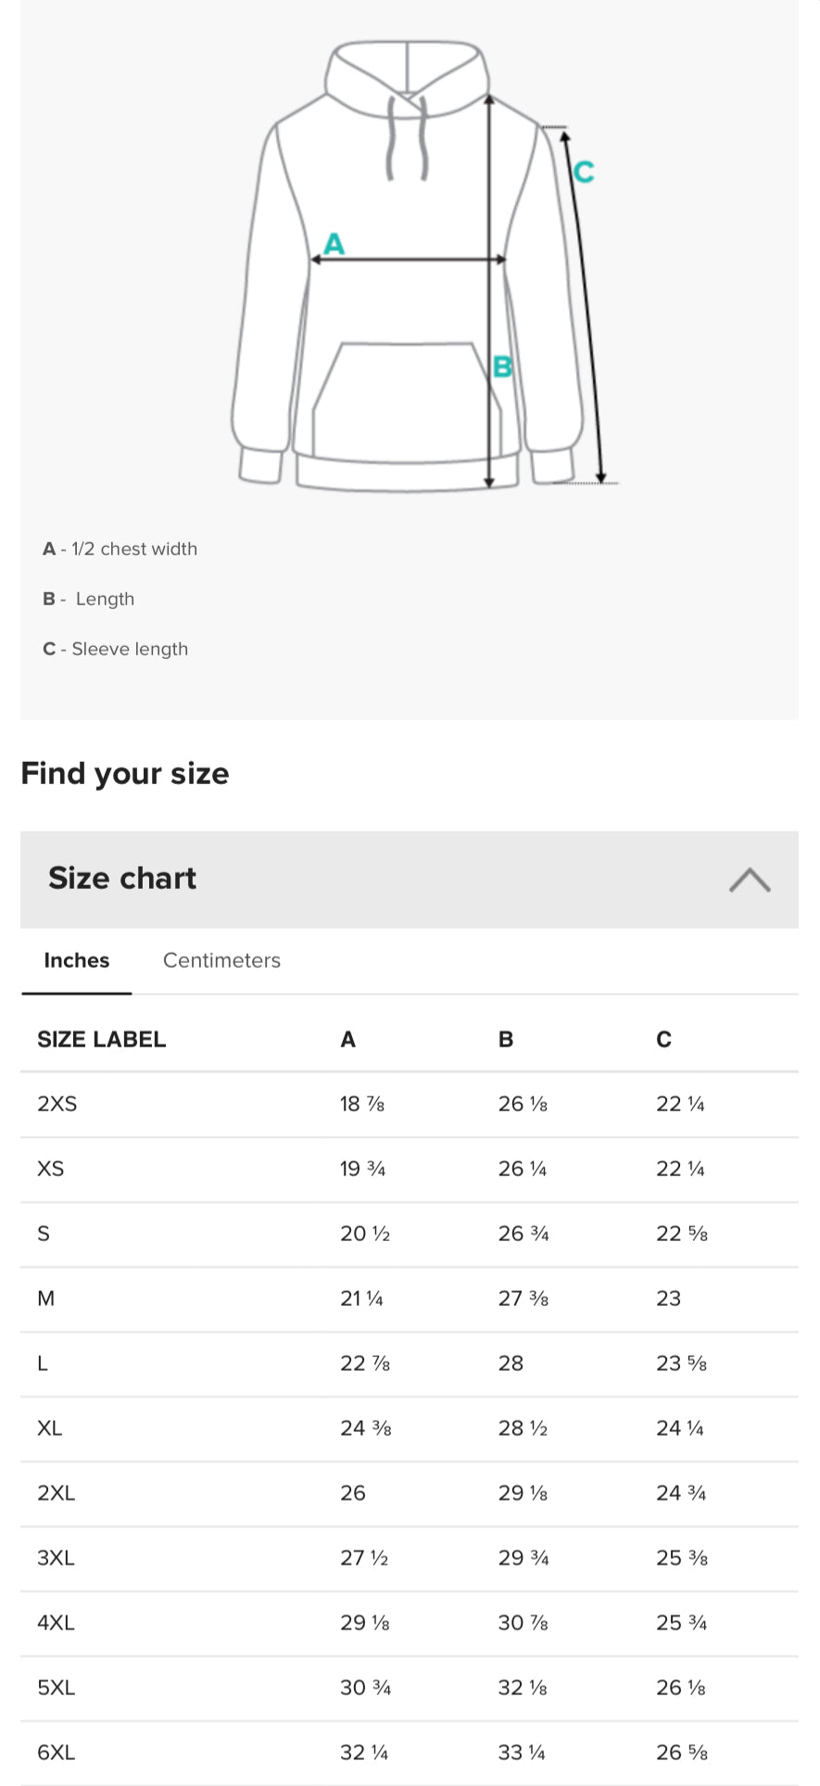Click the column C header in table
This screenshot has height=1786, width=820.
[x=663, y=1039]
